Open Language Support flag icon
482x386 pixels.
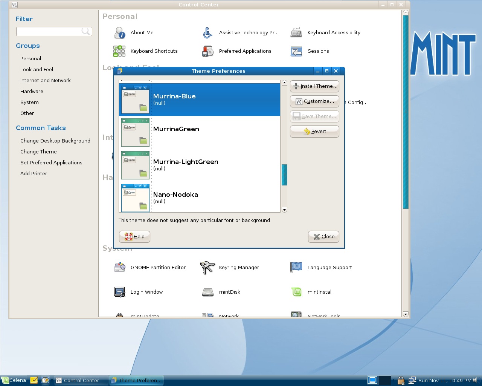point(296,267)
